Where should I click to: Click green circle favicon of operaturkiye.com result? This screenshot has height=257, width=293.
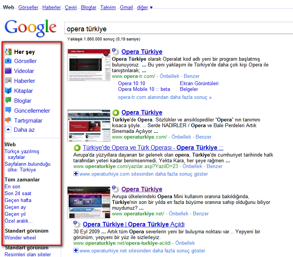[116, 112]
